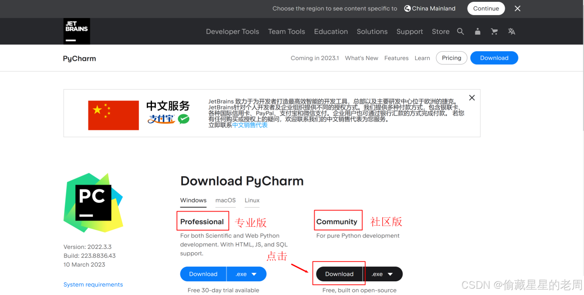The height and width of the screenshot is (295, 584).
Task: Open Store menu
Action: click(441, 32)
